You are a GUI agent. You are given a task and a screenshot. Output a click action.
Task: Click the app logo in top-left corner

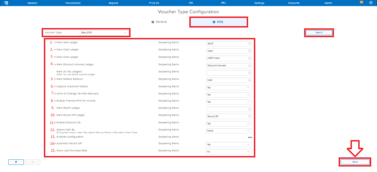pos(6,3)
